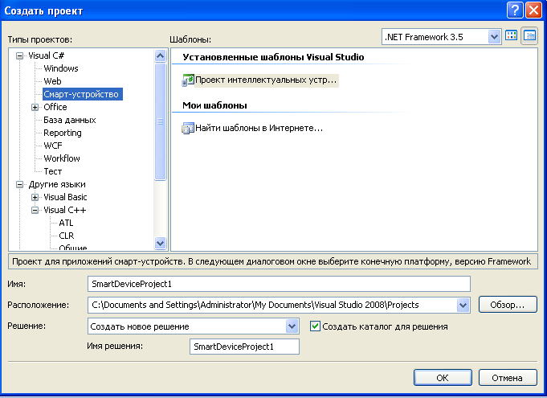Click the Отмена cancel button
This screenshot has height=398, width=547.
pyautogui.click(x=508, y=378)
